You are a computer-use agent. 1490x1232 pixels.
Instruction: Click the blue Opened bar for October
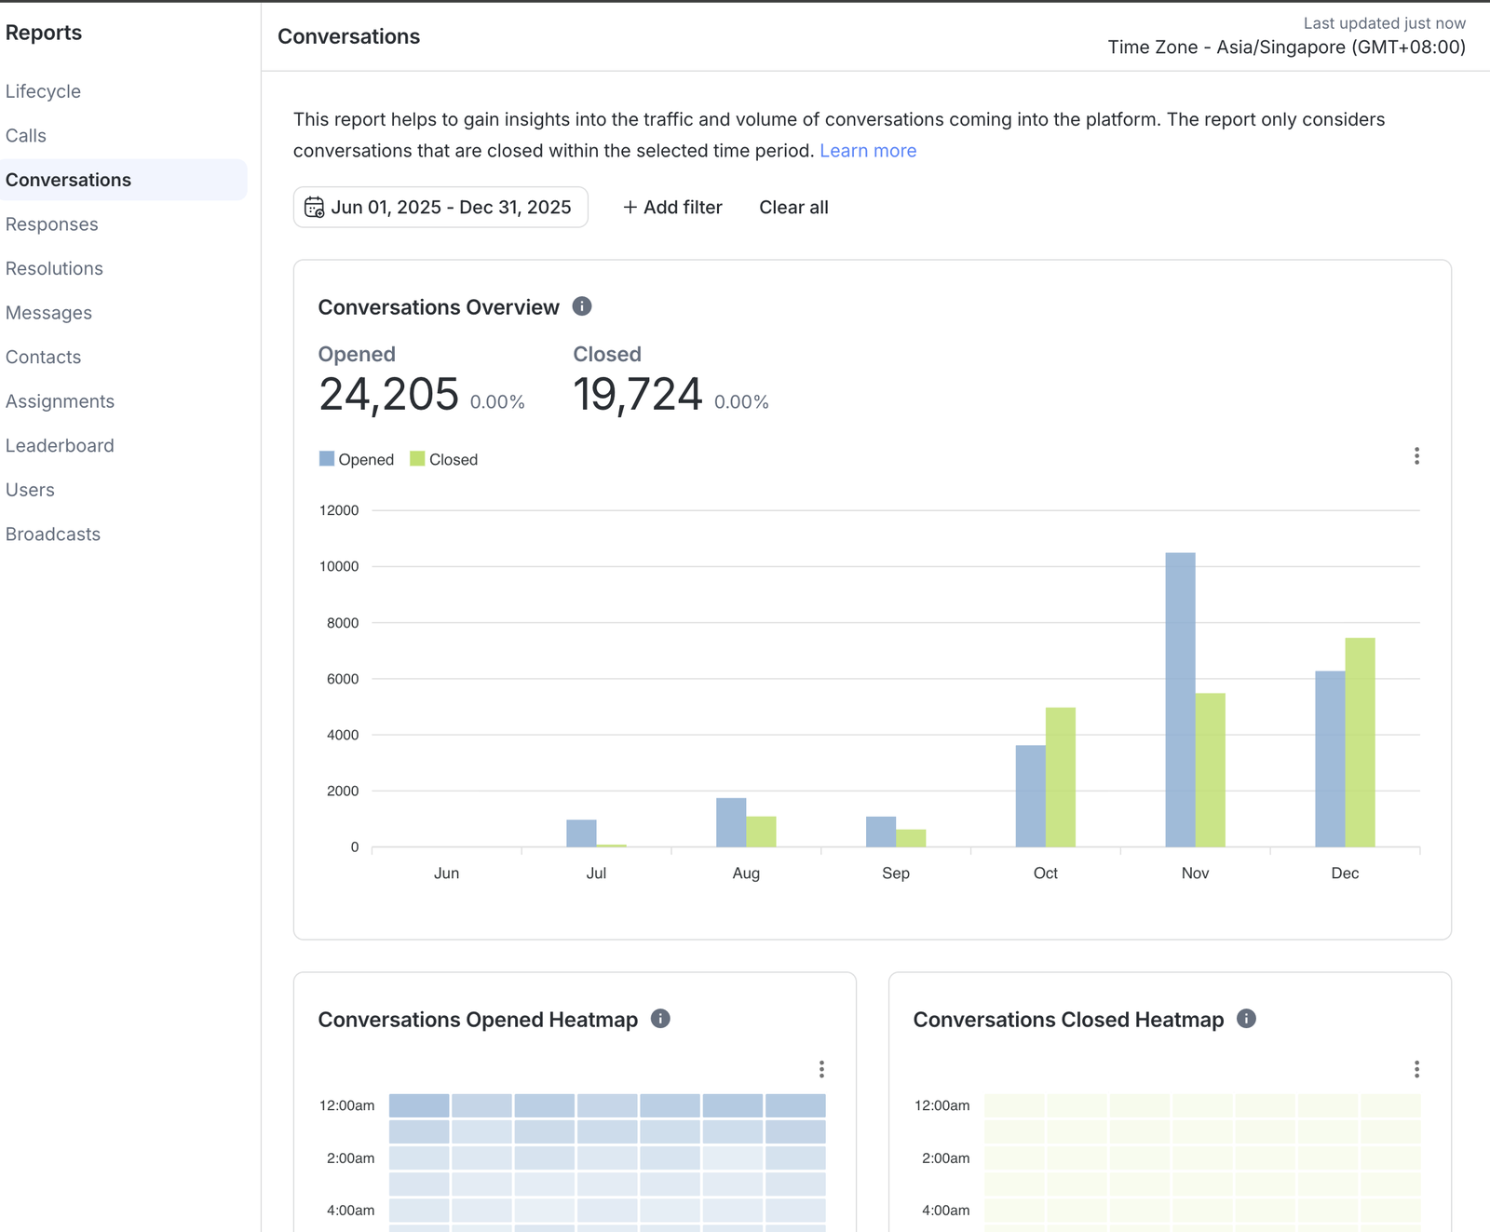(x=1031, y=796)
